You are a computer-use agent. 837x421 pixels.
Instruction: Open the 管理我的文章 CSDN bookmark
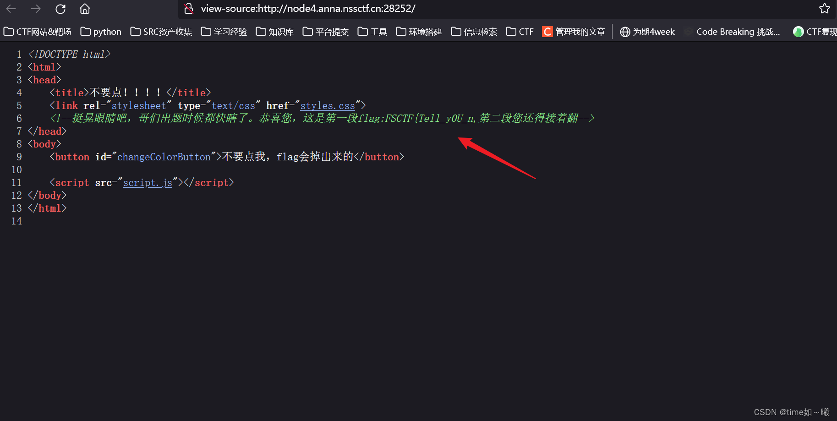click(574, 32)
